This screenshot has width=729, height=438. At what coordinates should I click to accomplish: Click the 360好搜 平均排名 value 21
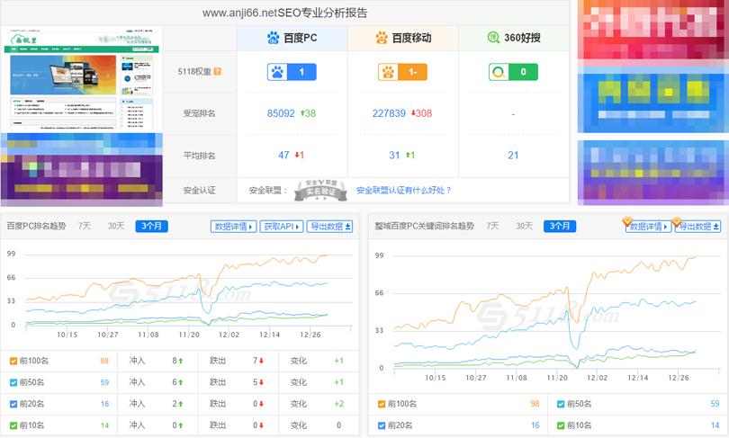[513, 155]
